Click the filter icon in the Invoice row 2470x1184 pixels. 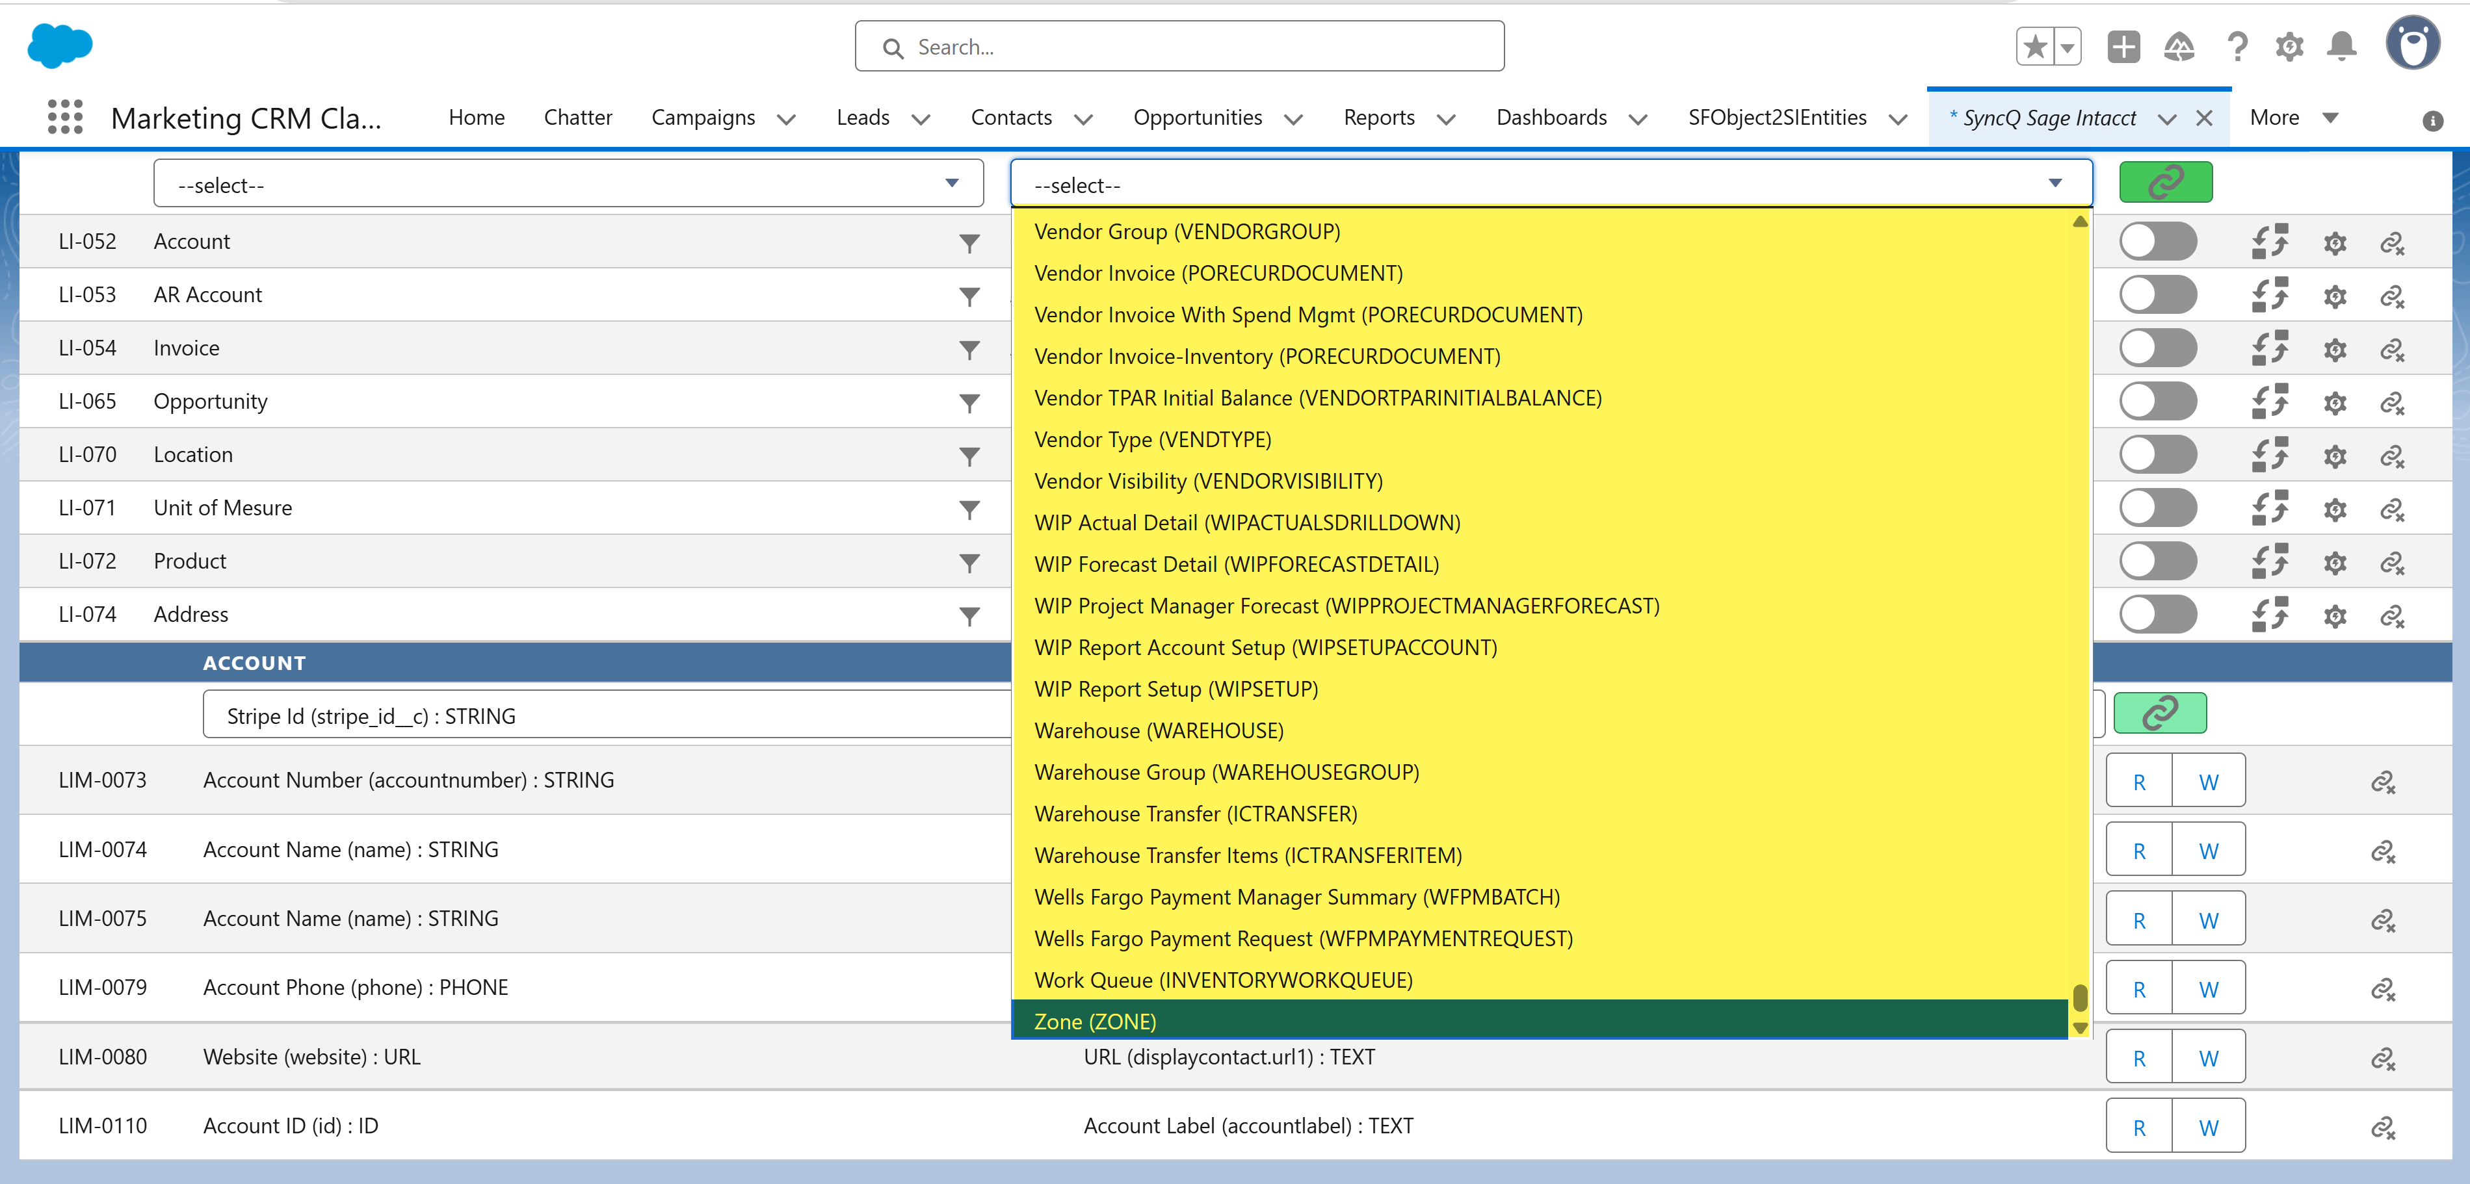[x=969, y=350]
